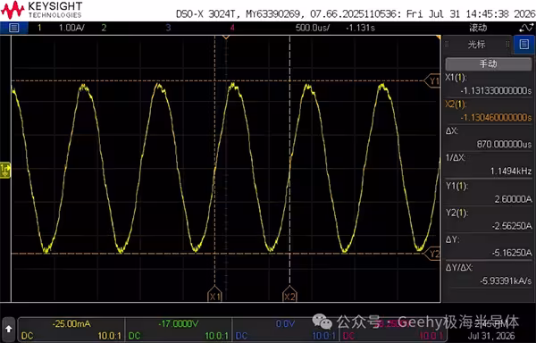The height and width of the screenshot is (343, 536).
Task: Select channel 2 label in the top bar
Action: (x=104, y=28)
